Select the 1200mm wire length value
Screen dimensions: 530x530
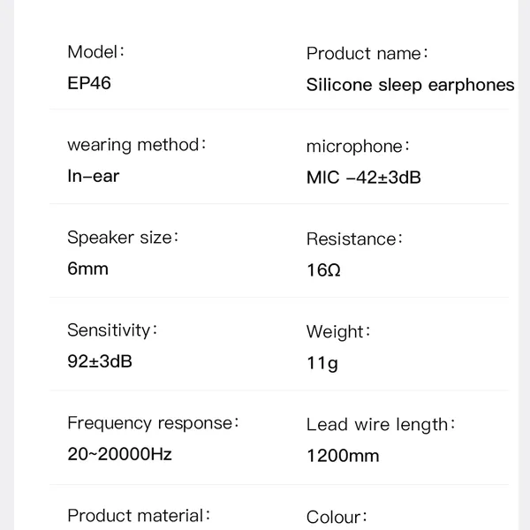(343, 457)
